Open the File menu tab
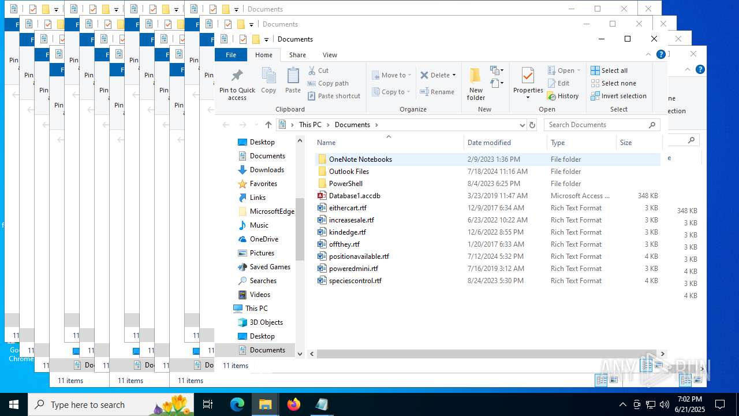 point(231,55)
